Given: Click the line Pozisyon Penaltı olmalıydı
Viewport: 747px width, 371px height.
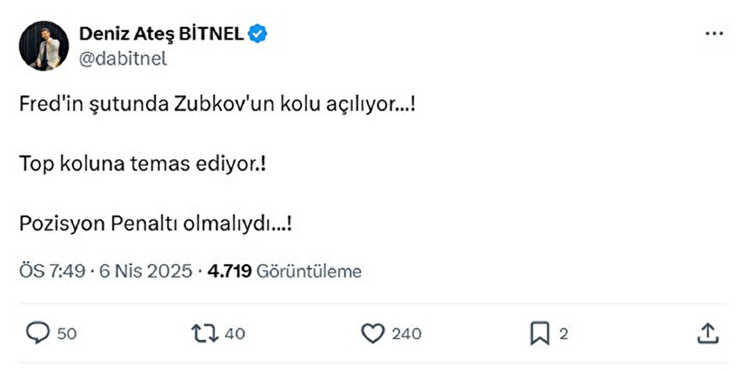Looking at the screenshot, I should (157, 223).
